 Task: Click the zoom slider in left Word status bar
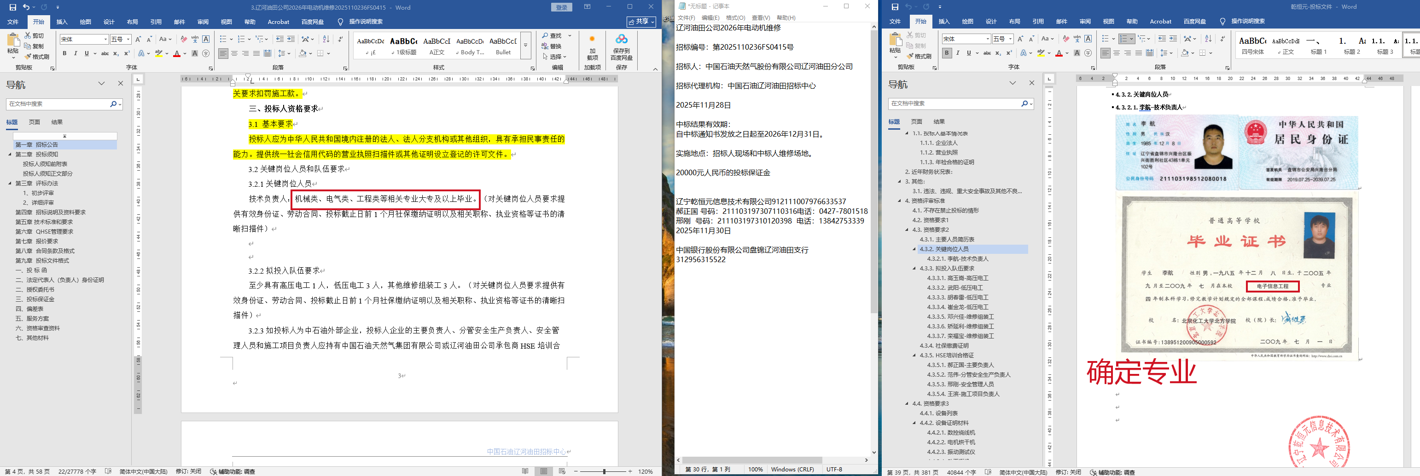click(604, 471)
